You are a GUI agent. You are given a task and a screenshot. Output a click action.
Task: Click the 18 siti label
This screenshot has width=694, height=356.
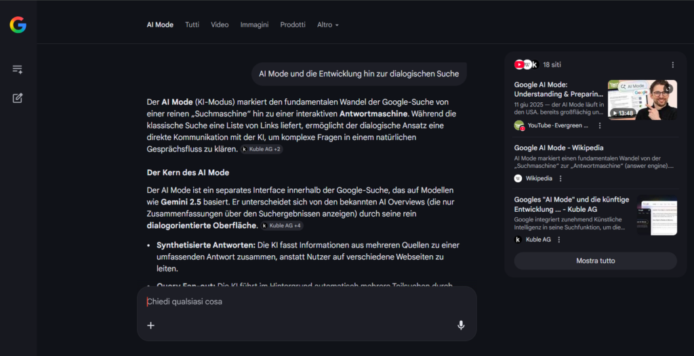click(552, 64)
